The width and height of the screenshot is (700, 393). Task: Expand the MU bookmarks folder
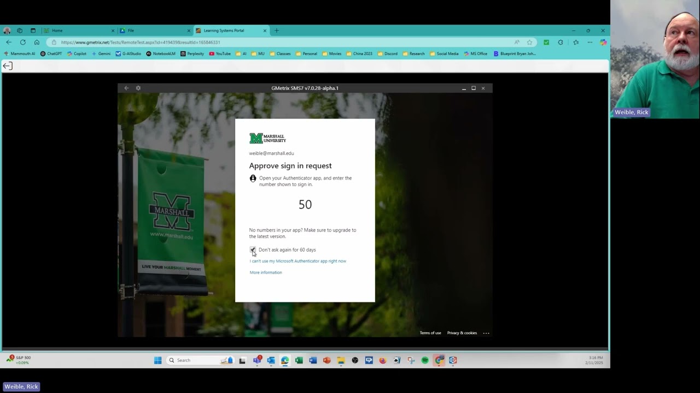tap(258, 53)
